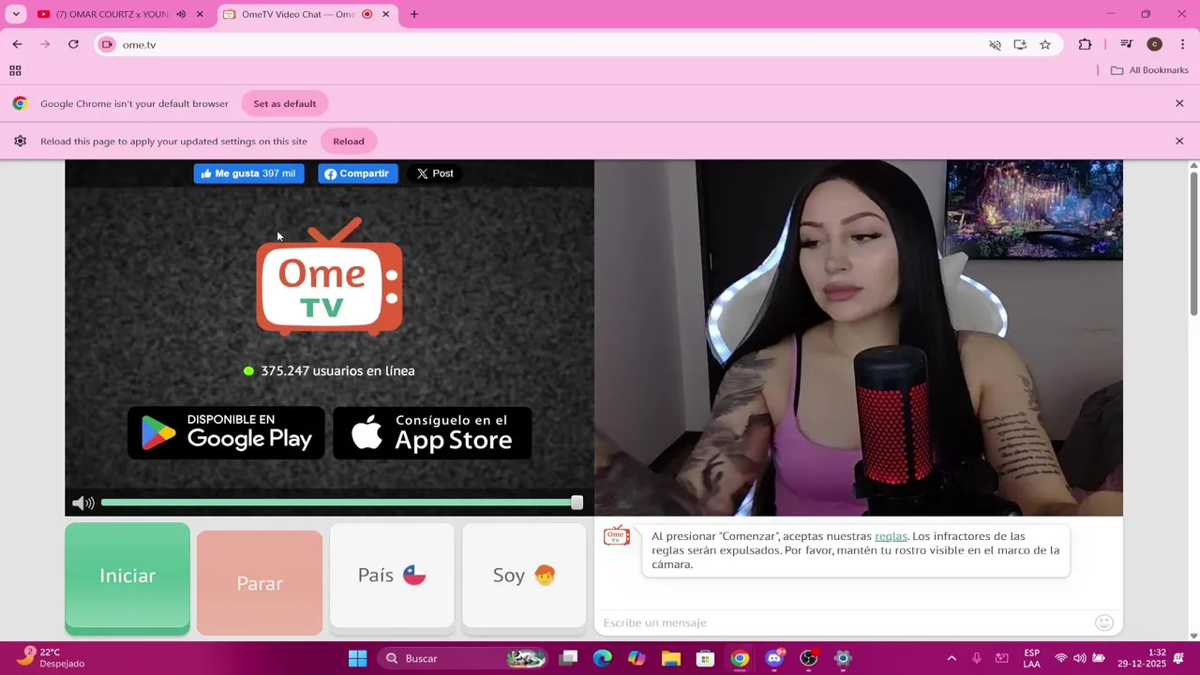Go back to previous page
Image resolution: width=1200 pixels, height=675 pixels.
point(17,44)
